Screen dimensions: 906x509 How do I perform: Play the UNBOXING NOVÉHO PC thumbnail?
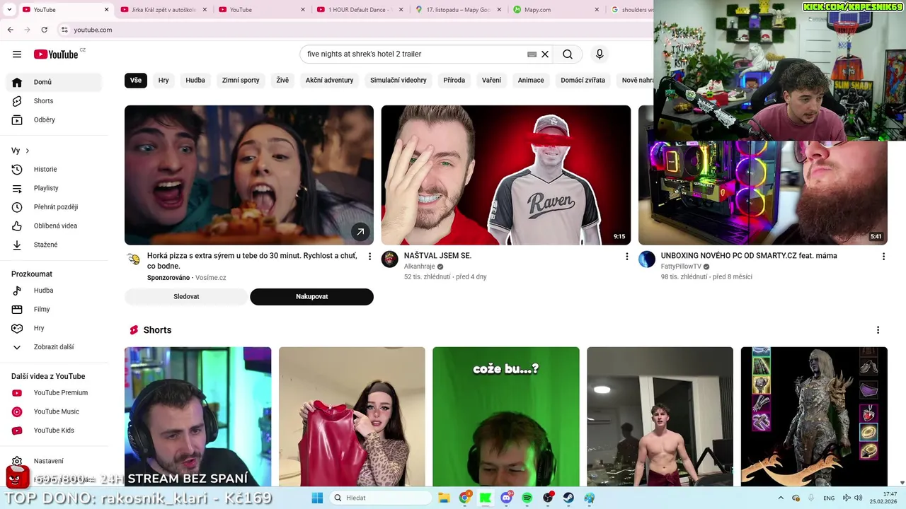763,192
